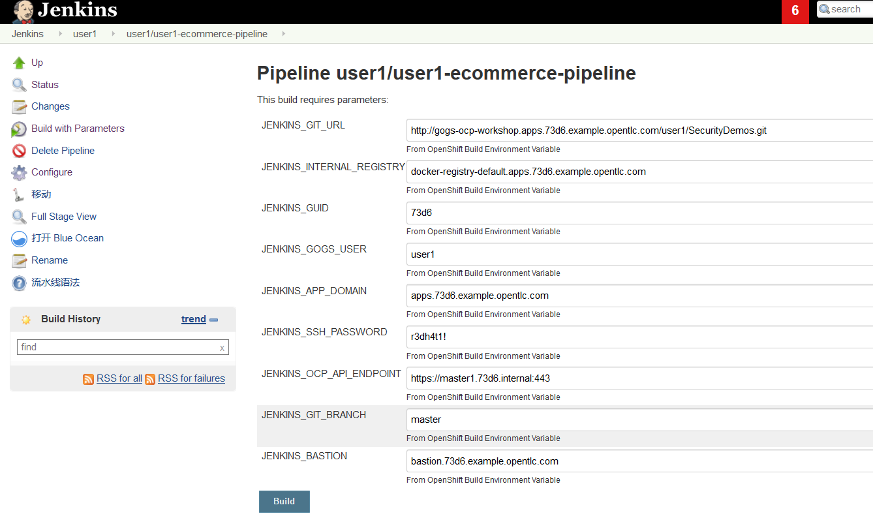Click the Jenkins butler logo icon
The width and height of the screenshot is (873, 518).
point(22,11)
